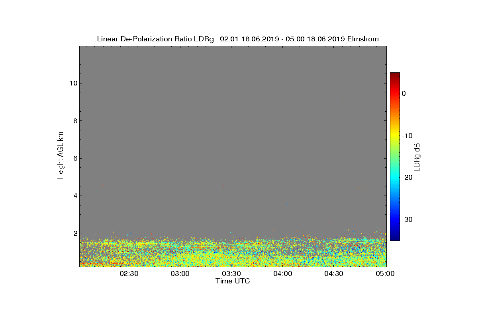Click the colorbar tick label '-30'
Image resolution: width=478 pixels, height=318 pixels.
(407, 220)
